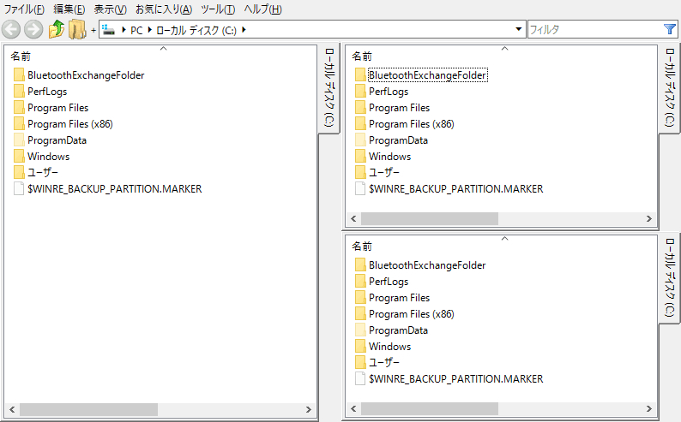Image resolution: width=681 pixels, height=422 pixels.
Task: Select BluetoothExchangeFolder icon in bottom-right pane
Action: pos(360,265)
